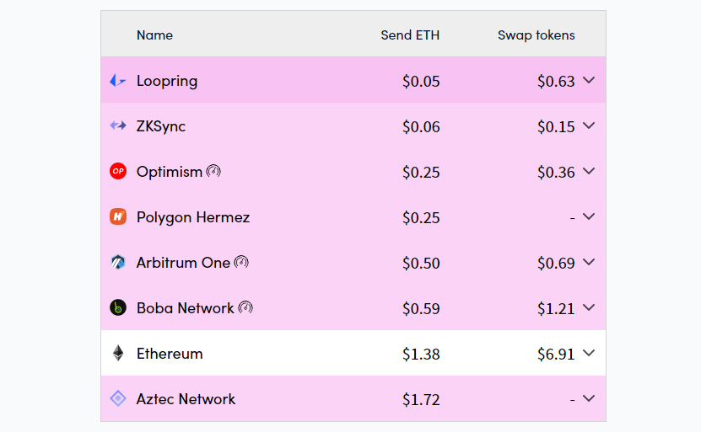Expand the Aztec Network row chevron
This screenshot has width=701, height=432.
click(589, 399)
